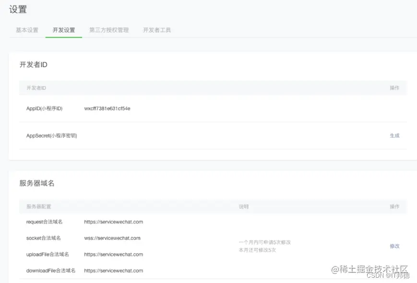This screenshot has width=417, height=283.
Task: Click 修改 to modify server domains
Action: tap(394, 246)
